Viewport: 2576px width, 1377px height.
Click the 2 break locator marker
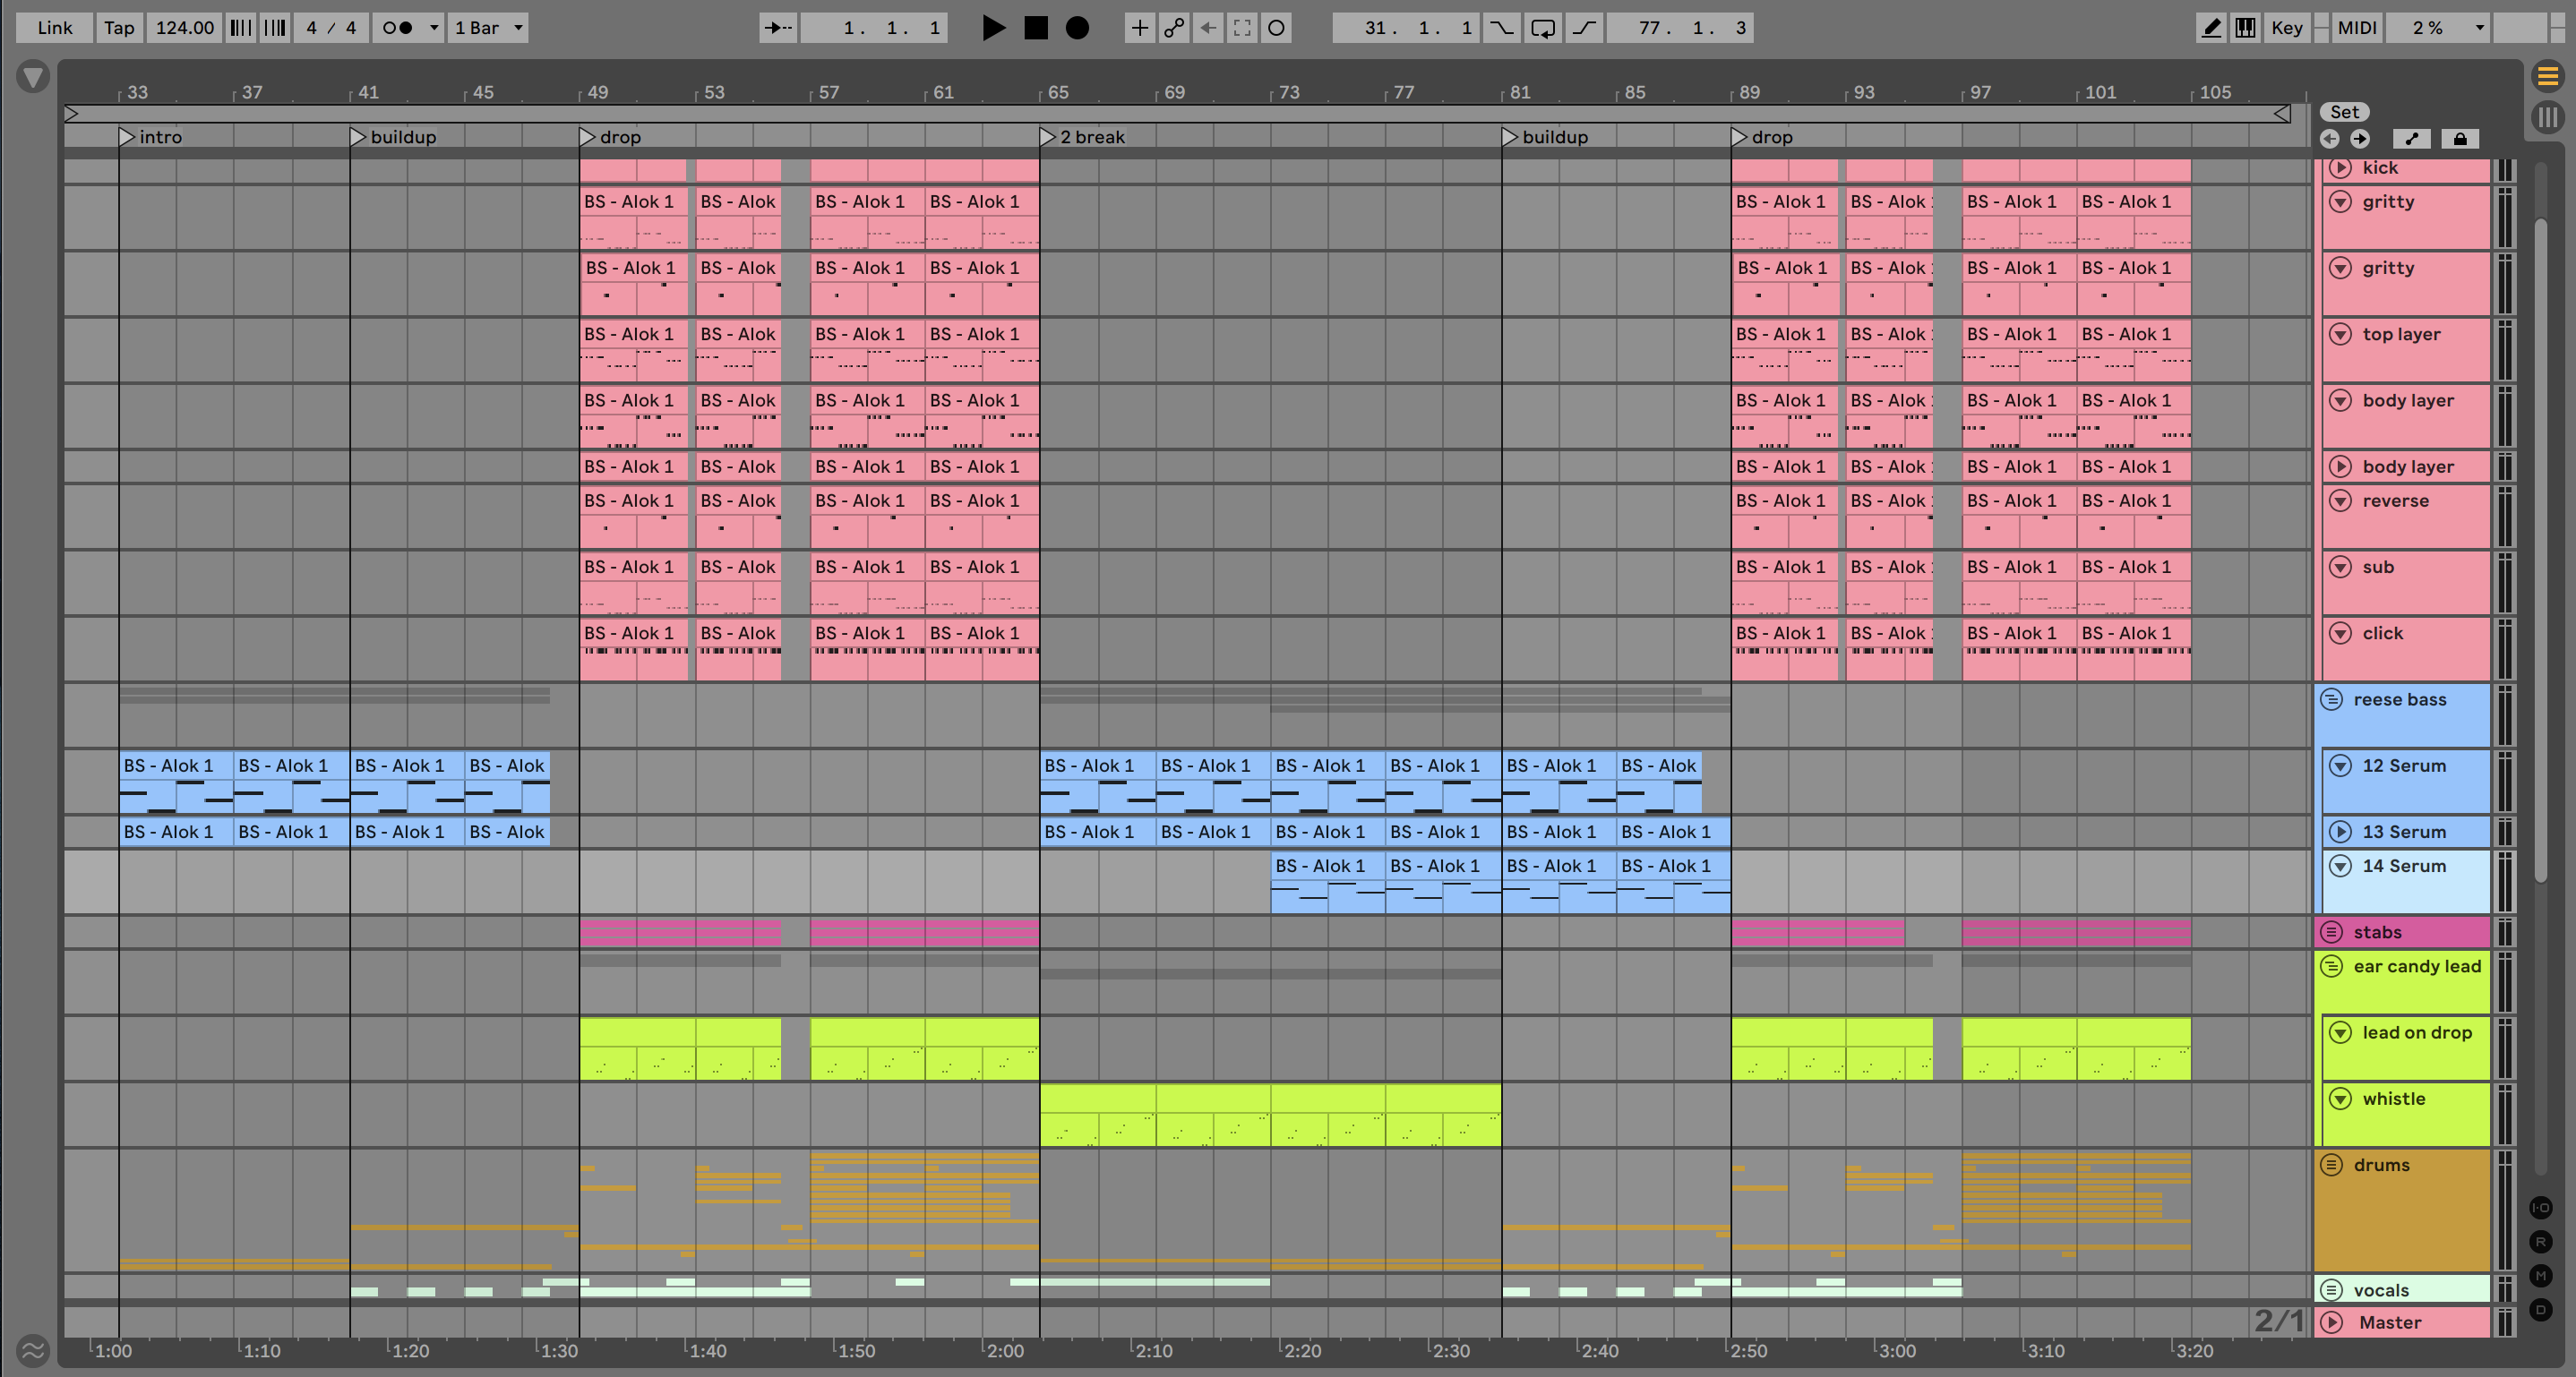[x=1047, y=137]
